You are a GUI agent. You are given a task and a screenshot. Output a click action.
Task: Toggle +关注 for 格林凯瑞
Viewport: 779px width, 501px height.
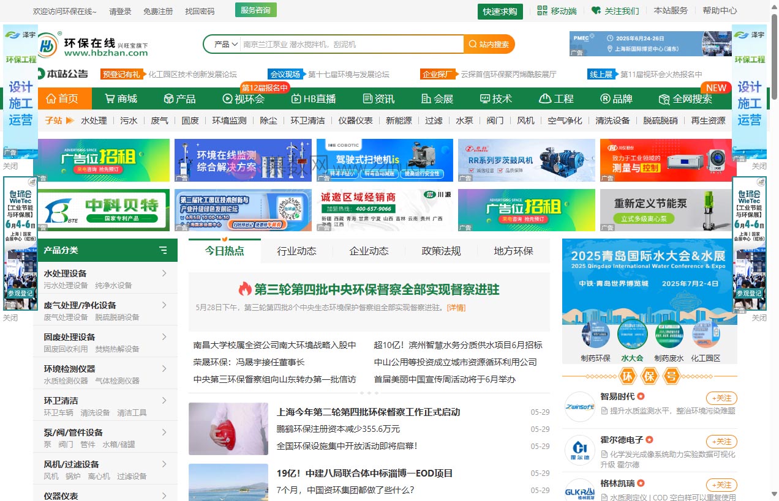click(x=721, y=484)
